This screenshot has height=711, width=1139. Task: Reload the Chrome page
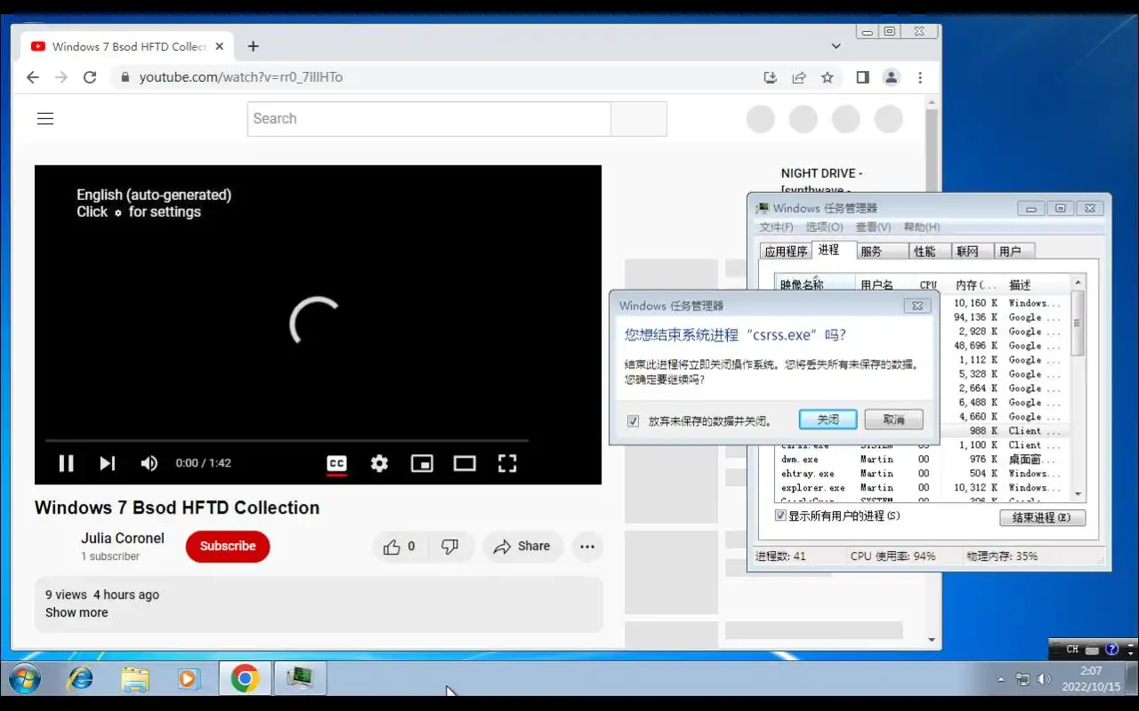pyautogui.click(x=90, y=77)
